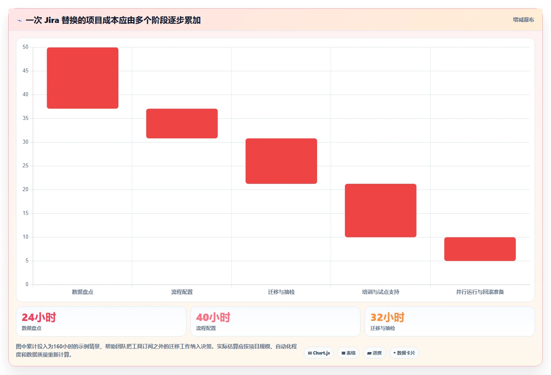This screenshot has width=551, height=375.
Task: Select the Chart.js tag chip
Action: pyautogui.click(x=319, y=353)
